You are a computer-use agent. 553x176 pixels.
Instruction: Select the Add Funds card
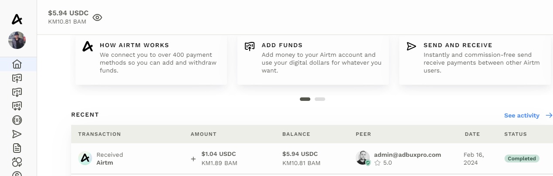click(x=313, y=59)
